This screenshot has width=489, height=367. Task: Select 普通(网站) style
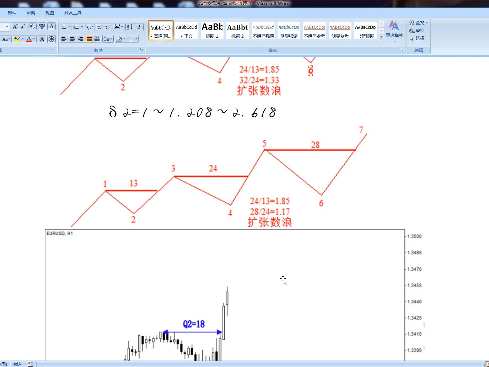pyautogui.click(x=161, y=31)
